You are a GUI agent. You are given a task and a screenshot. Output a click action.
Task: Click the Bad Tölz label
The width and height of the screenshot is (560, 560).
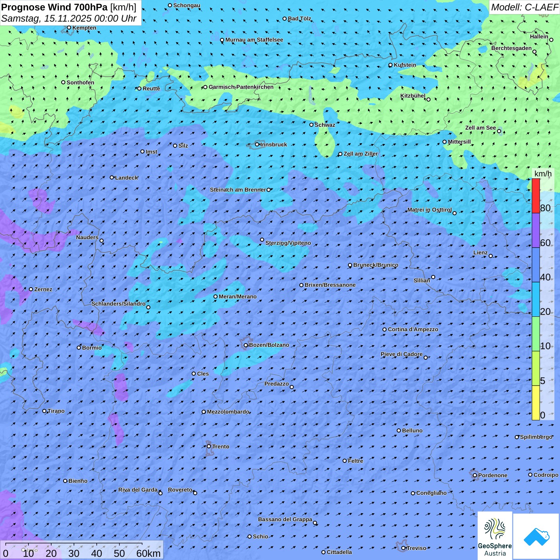click(x=299, y=18)
